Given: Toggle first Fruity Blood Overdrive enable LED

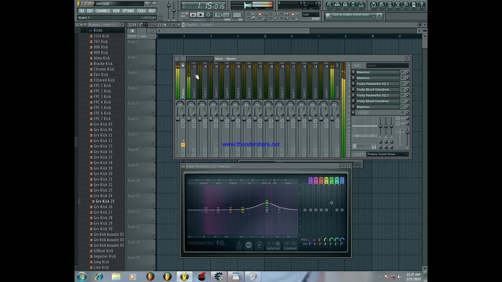Looking at the screenshot, I should 402,90.
